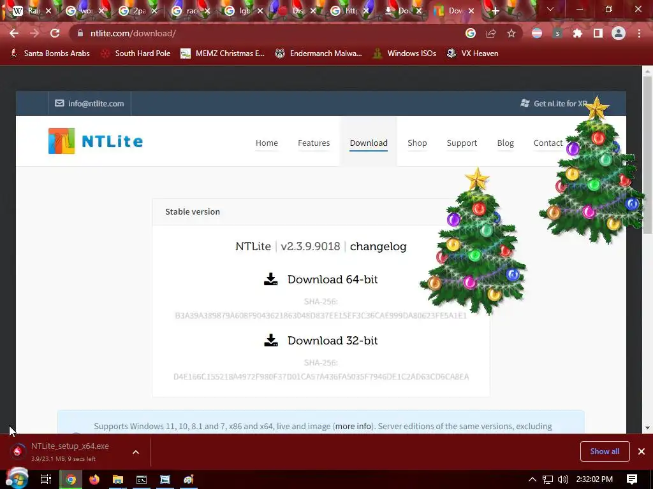
Task: Click the Download 32-bit tray icon
Action: point(270,340)
